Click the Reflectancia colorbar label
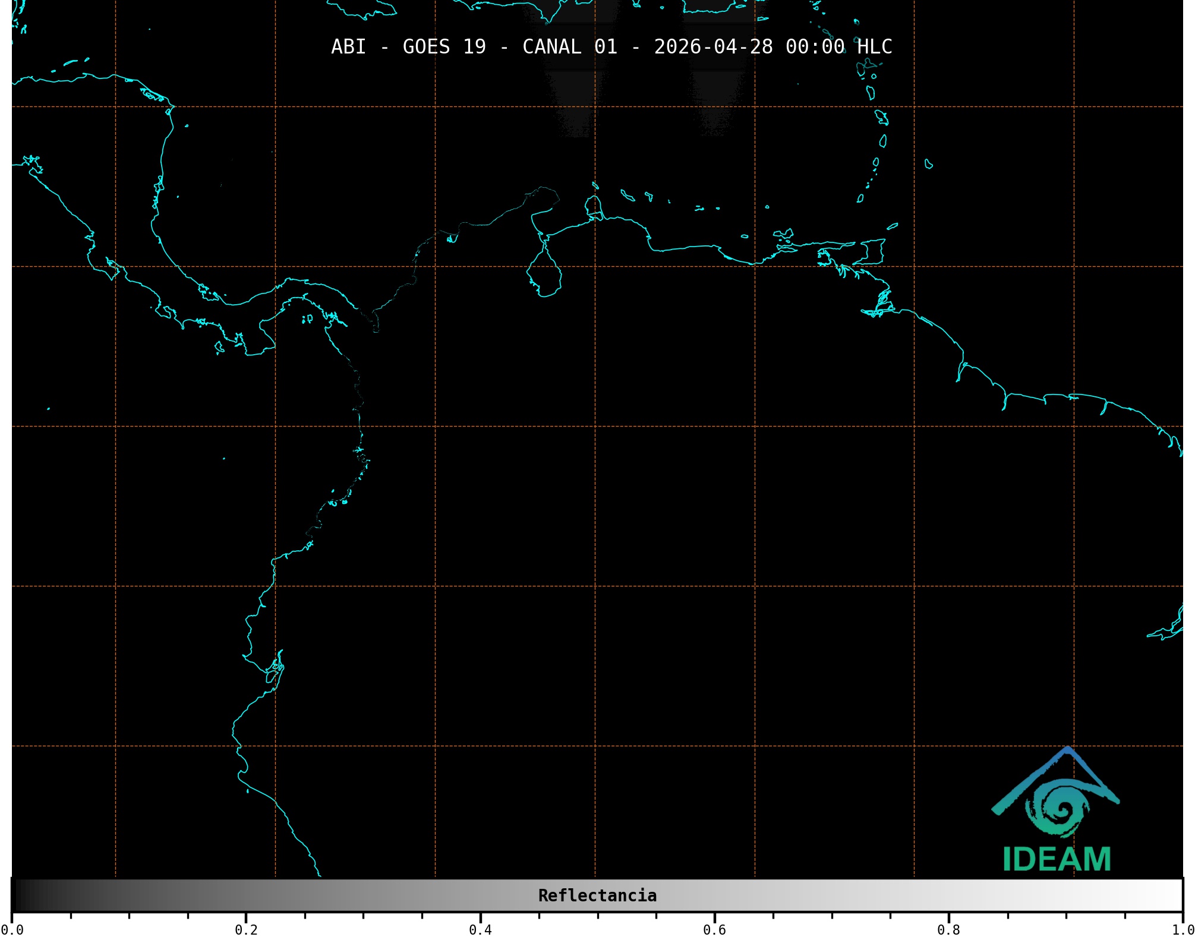1195x937 pixels. pos(597,895)
